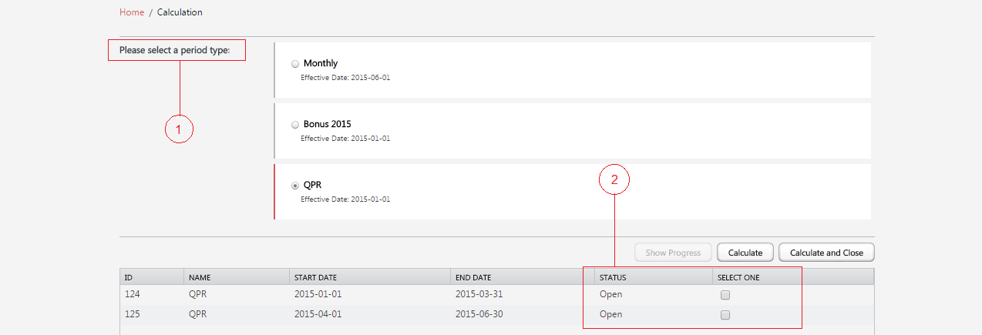
Task: Click the Show Progress button
Action: coord(674,253)
